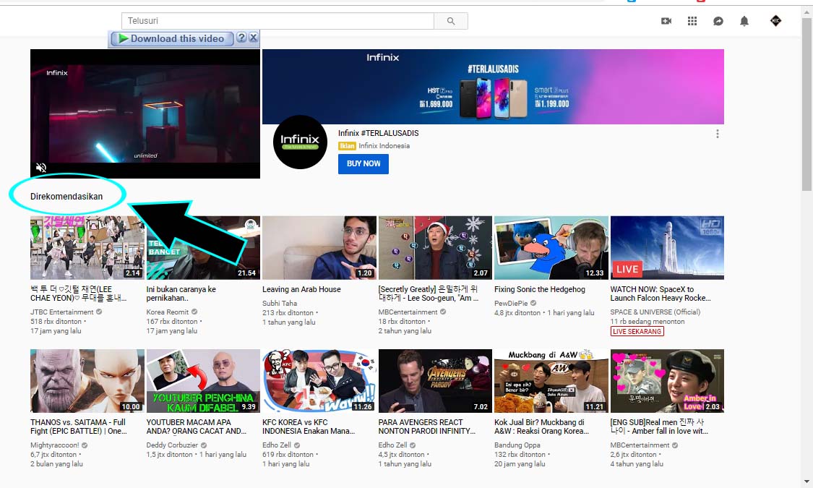Image resolution: width=813 pixels, height=488 pixels.
Task: Open the notifications bell
Action: pos(744,21)
